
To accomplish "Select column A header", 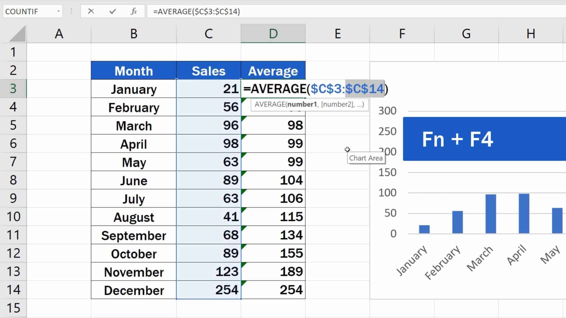I will tap(59, 34).
